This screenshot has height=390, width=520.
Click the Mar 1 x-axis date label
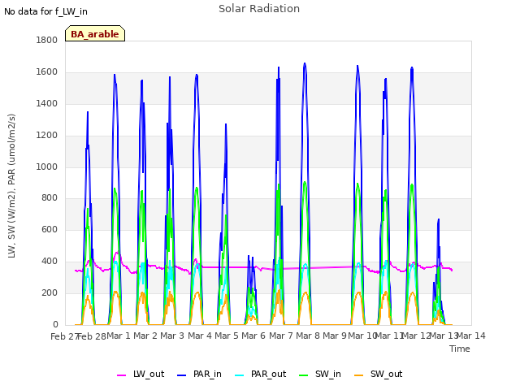click(119, 336)
